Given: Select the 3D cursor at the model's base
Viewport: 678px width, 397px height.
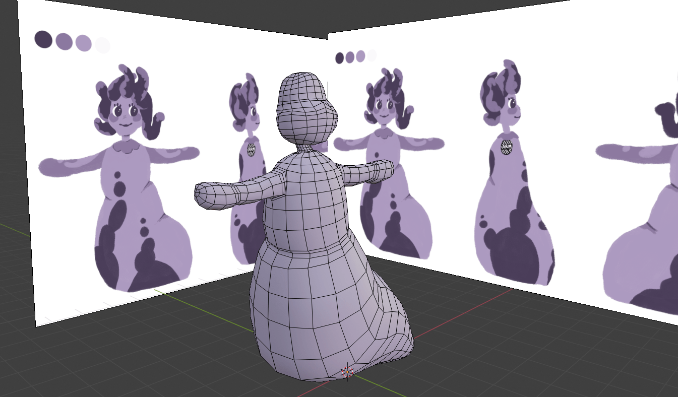Looking at the screenshot, I should click(x=347, y=372).
